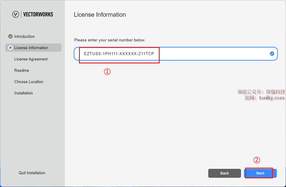Image resolution: width=286 pixels, height=187 pixels.
Task: Go to the Introduction step
Action: click(x=24, y=36)
